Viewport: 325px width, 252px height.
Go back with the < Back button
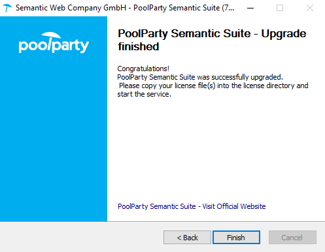click(187, 238)
